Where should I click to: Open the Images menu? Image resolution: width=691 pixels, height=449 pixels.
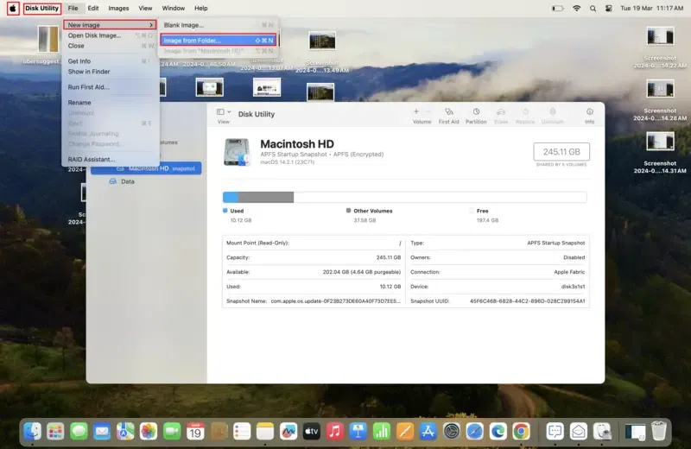pos(118,9)
